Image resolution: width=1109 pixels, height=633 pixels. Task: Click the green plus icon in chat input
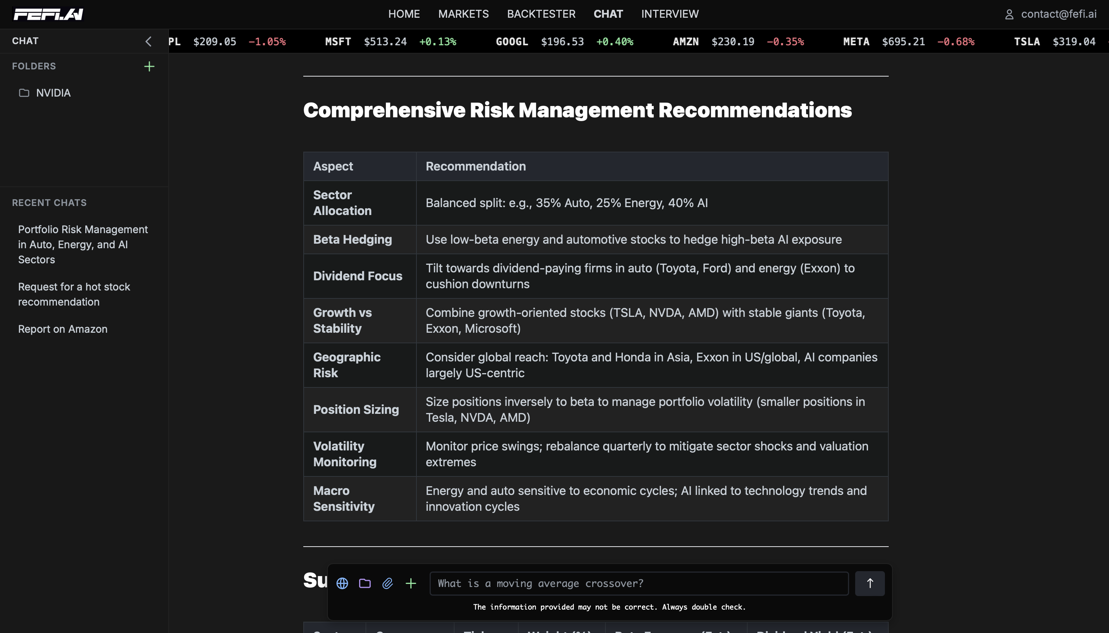(x=411, y=583)
